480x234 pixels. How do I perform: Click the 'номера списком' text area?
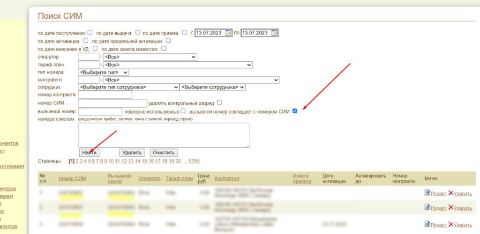(x=164, y=135)
